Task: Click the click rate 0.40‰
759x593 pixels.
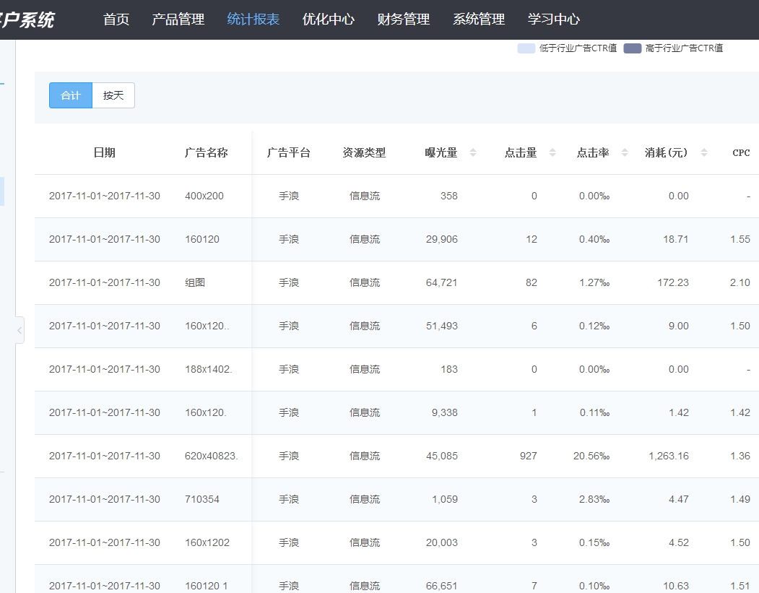Action: (x=594, y=240)
